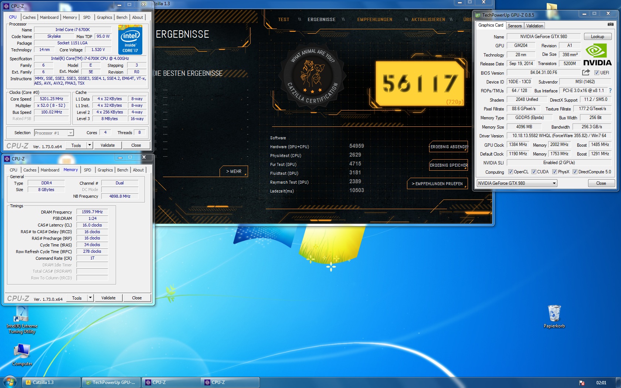
Task: Click the Show Desktop strip on the taskbar
Action: coord(618,382)
